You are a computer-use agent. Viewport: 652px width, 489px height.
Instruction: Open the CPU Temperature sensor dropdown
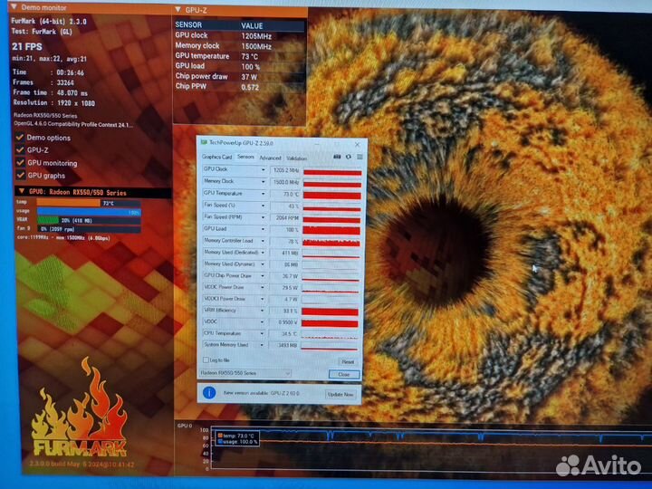[x=262, y=333]
